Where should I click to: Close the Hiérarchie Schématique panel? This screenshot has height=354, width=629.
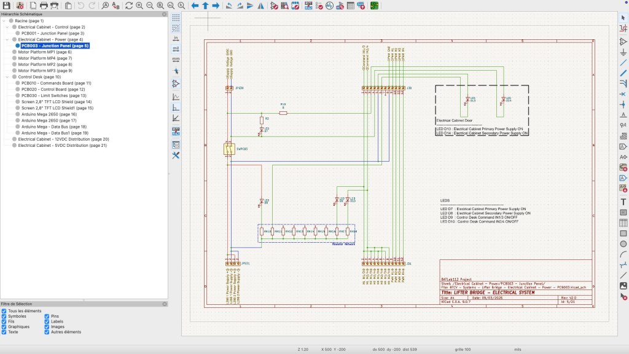pyautogui.click(x=164, y=13)
